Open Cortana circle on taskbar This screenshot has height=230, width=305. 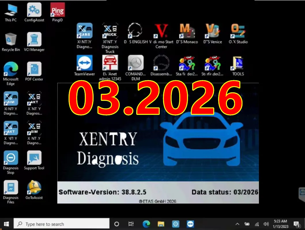(x=117, y=224)
